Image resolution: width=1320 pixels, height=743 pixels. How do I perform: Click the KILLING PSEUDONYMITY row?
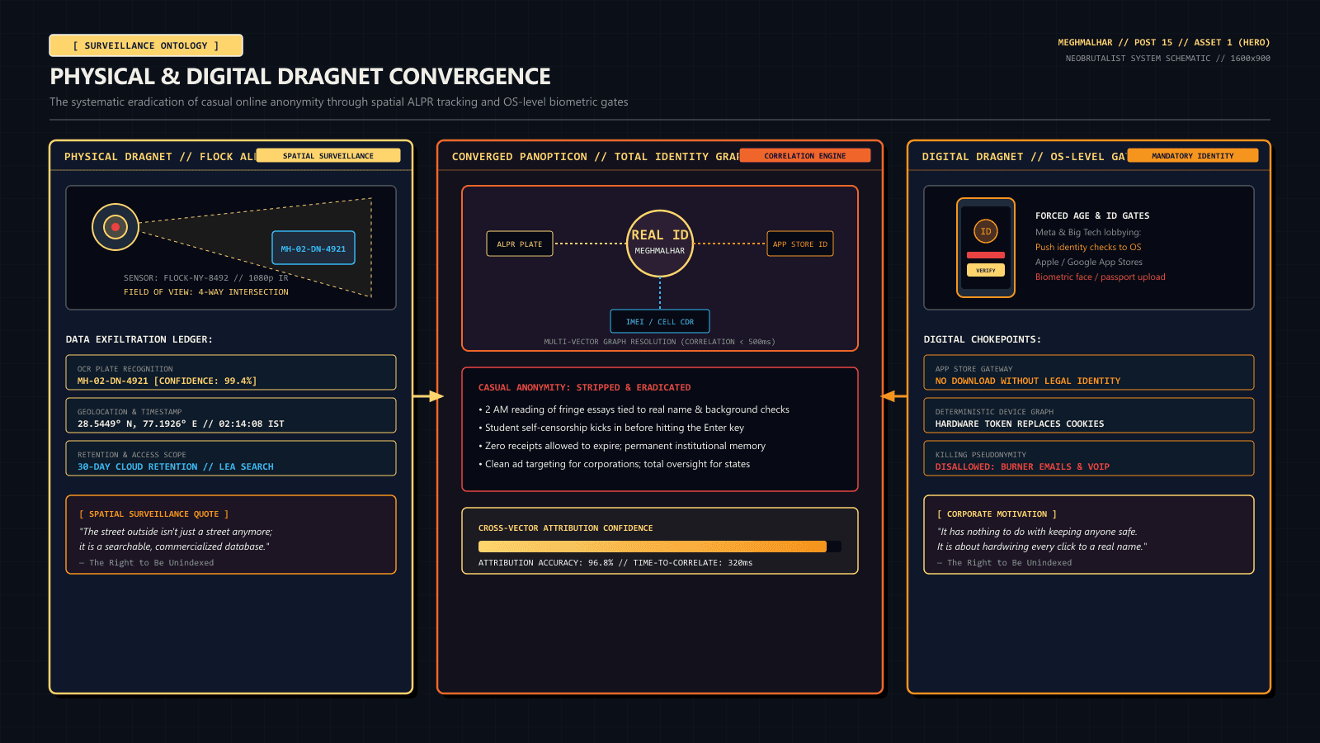pos(1089,458)
